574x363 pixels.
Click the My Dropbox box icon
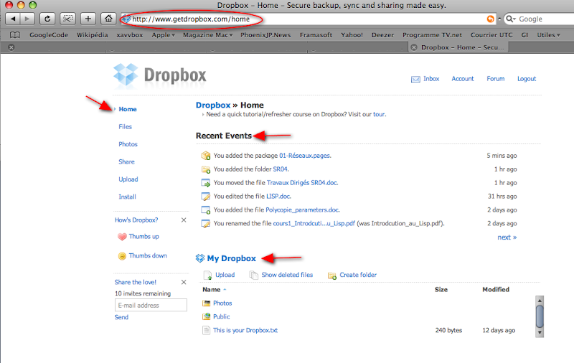pos(200,258)
